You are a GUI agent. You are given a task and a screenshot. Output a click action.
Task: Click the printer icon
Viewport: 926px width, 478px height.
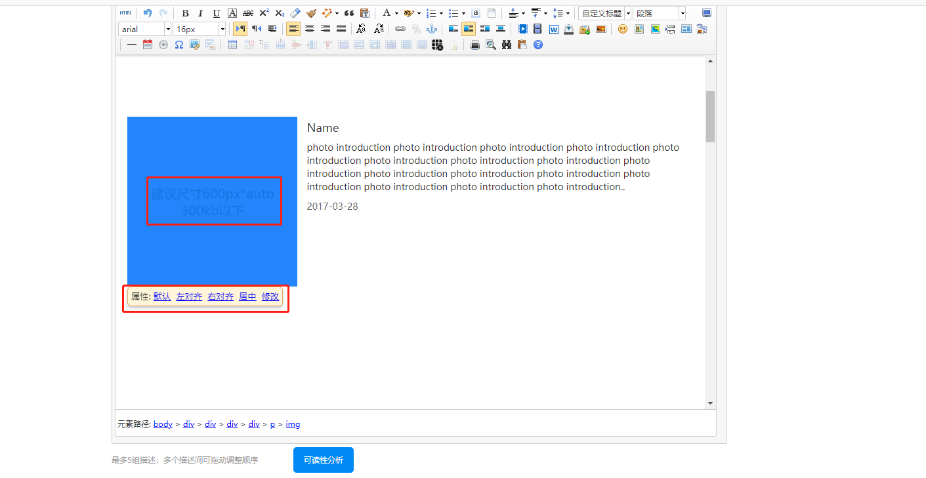tap(475, 45)
